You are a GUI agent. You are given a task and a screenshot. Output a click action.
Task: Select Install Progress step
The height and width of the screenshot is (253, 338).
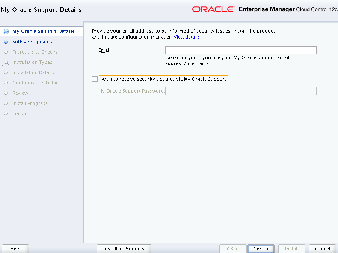pos(30,103)
